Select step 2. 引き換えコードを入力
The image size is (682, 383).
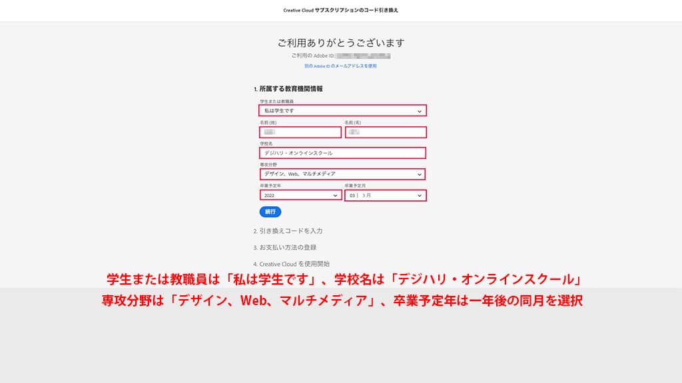[288, 231]
